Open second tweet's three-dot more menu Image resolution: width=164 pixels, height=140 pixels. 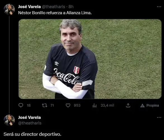click(x=159, y=117)
